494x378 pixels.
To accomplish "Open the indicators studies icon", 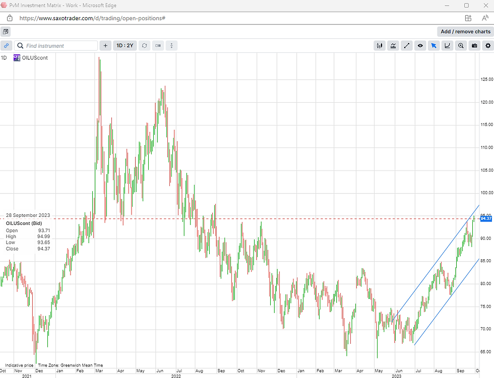I will pos(393,46).
